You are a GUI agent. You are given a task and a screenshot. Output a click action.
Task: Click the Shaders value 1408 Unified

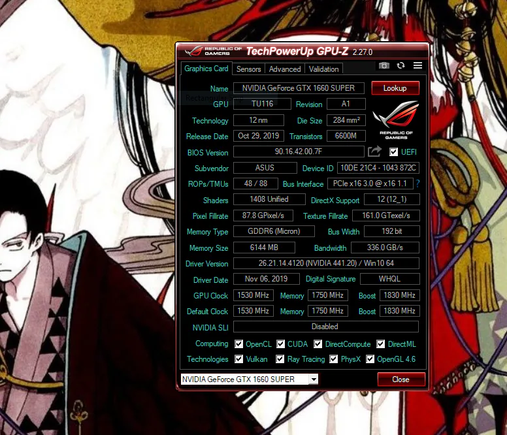tap(269, 199)
